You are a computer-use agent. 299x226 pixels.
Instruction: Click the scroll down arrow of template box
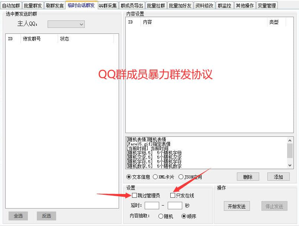290,165
